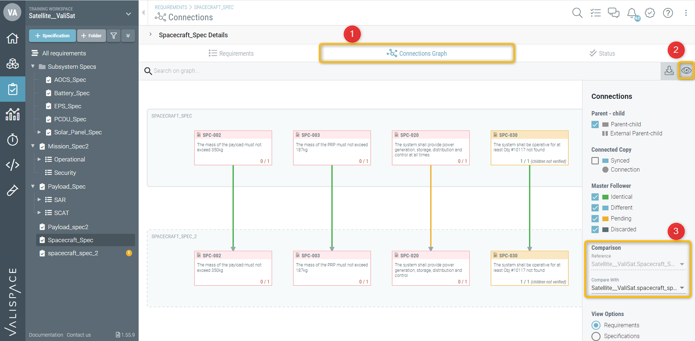Toggle the eye visibility options panel
The image size is (695, 341).
(x=686, y=71)
